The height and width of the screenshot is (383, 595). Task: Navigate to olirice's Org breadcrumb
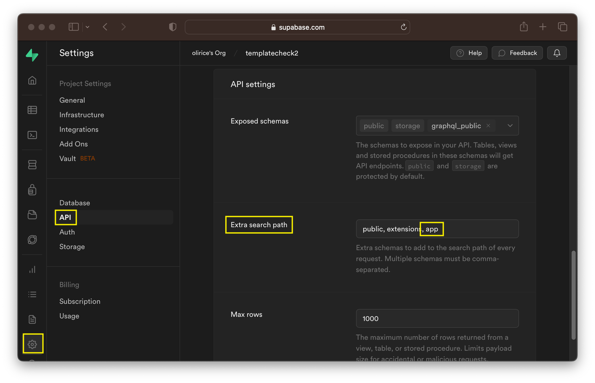click(x=209, y=53)
